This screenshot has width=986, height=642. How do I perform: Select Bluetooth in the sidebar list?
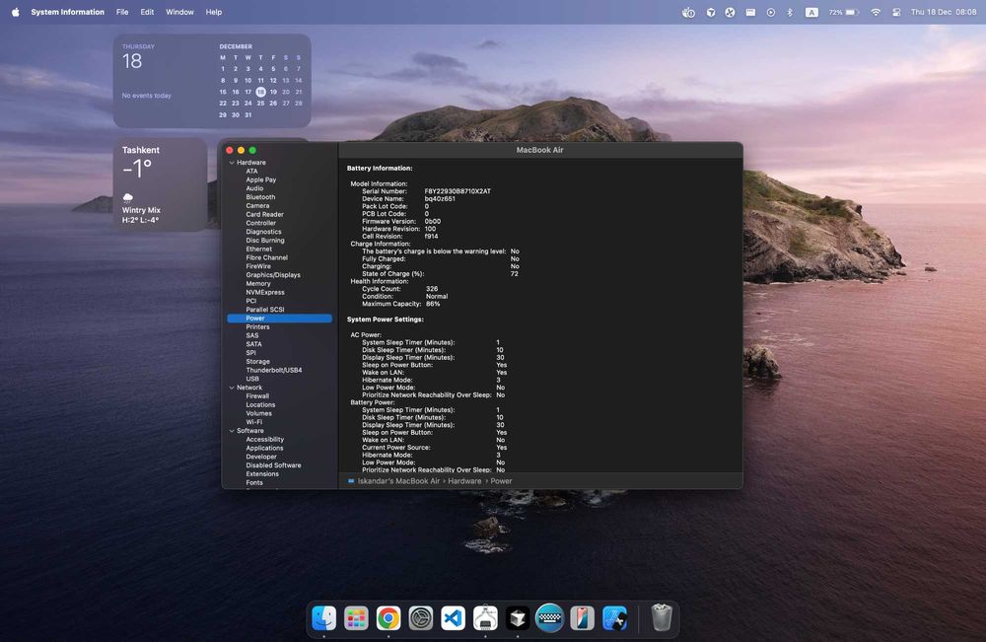coord(260,197)
